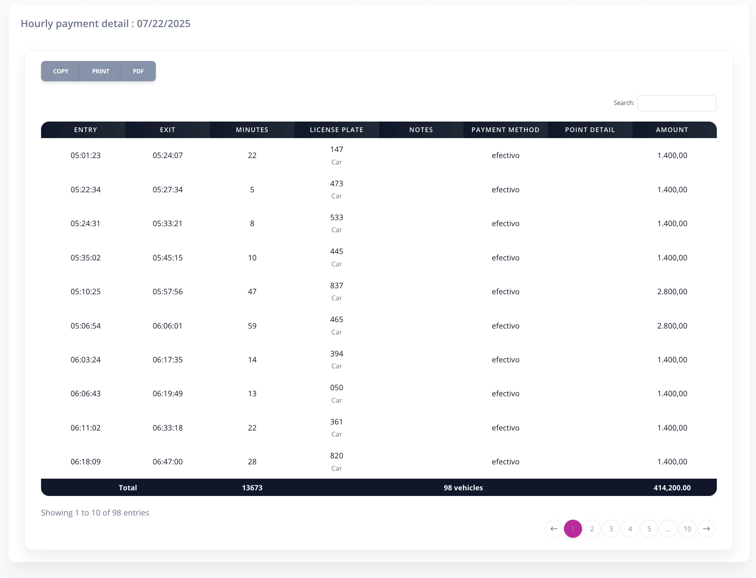Click exit time 06:06:01
The width and height of the screenshot is (756, 578).
(168, 326)
